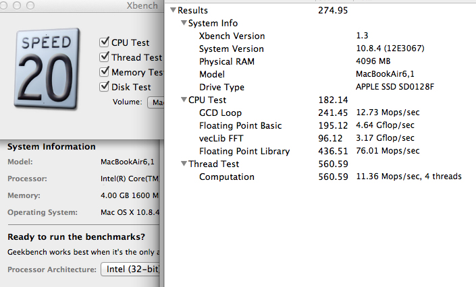Viewport: 476px width, 287px height.
Task: Click the 3.17 Gflop/sec value
Action: pyautogui.click(x=386, y=138)
